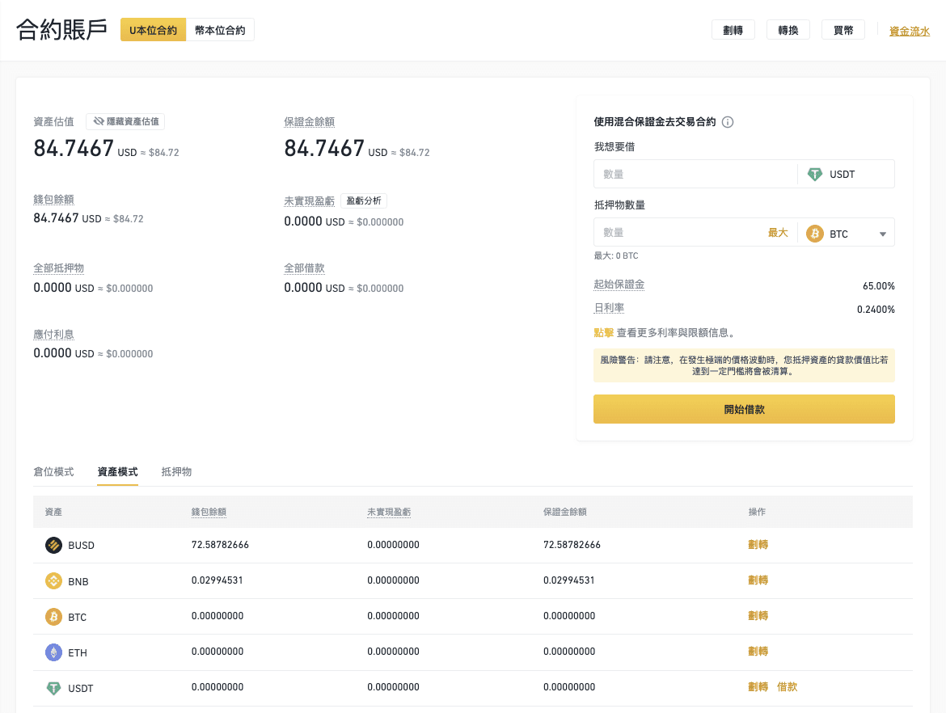Click the USDT coin icon in borrow field
The height and width of the screenshot is (713, 946).
point(814,175)
